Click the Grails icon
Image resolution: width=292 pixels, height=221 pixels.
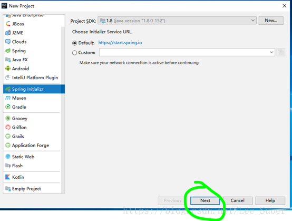[x=8, y=136]
